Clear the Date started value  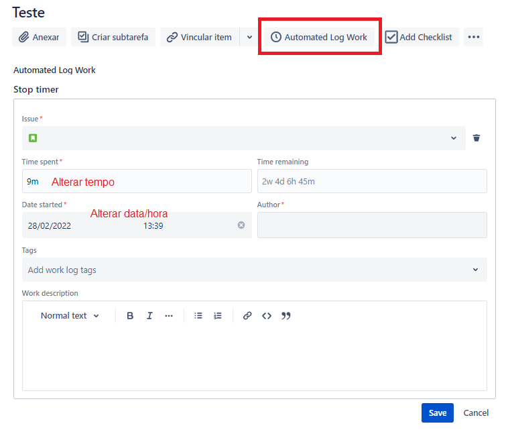pyautogui.click(x=241, y=225)
